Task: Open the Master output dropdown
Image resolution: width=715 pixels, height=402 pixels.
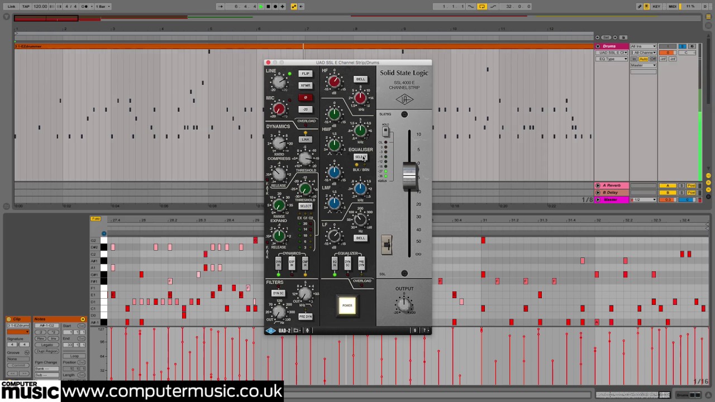Action: click(643, 65)
